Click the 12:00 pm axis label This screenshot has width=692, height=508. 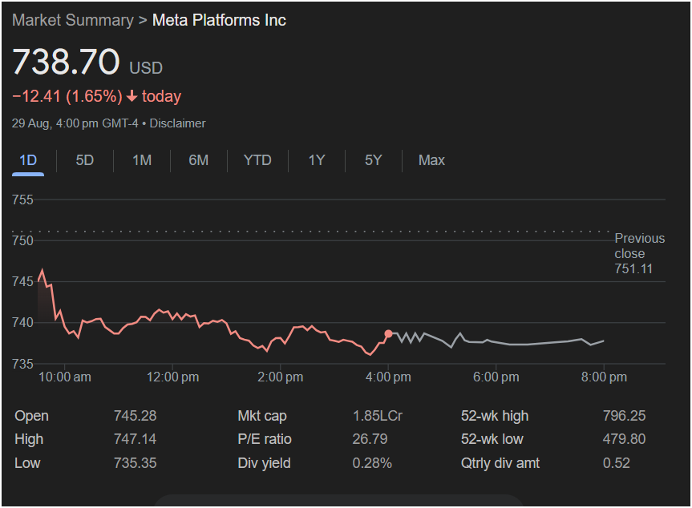pyautogui.click(x=172, y=377)
